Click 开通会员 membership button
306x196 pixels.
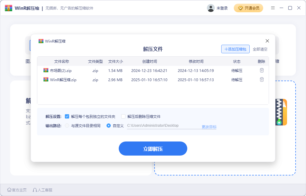point(248,8)
